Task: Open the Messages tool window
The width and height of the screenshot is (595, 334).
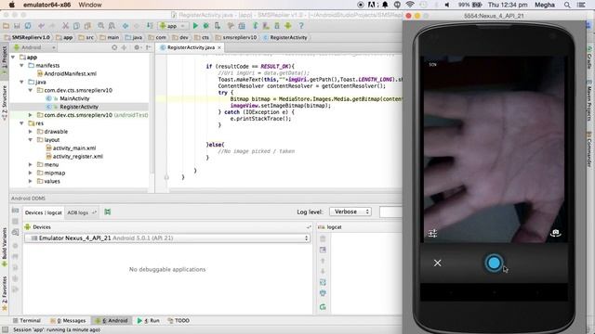Action: coord(68,320)
